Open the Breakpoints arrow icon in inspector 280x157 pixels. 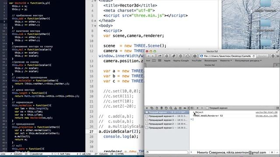click(185, 108)
